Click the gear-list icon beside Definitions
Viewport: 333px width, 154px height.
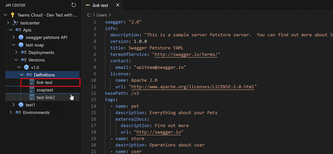29,75
